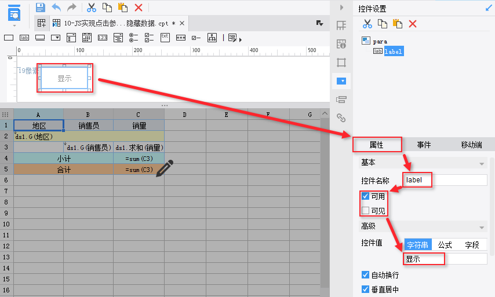495x297 pixels.
Task: Open the dropdown under the preview icon
Action: 14,25
